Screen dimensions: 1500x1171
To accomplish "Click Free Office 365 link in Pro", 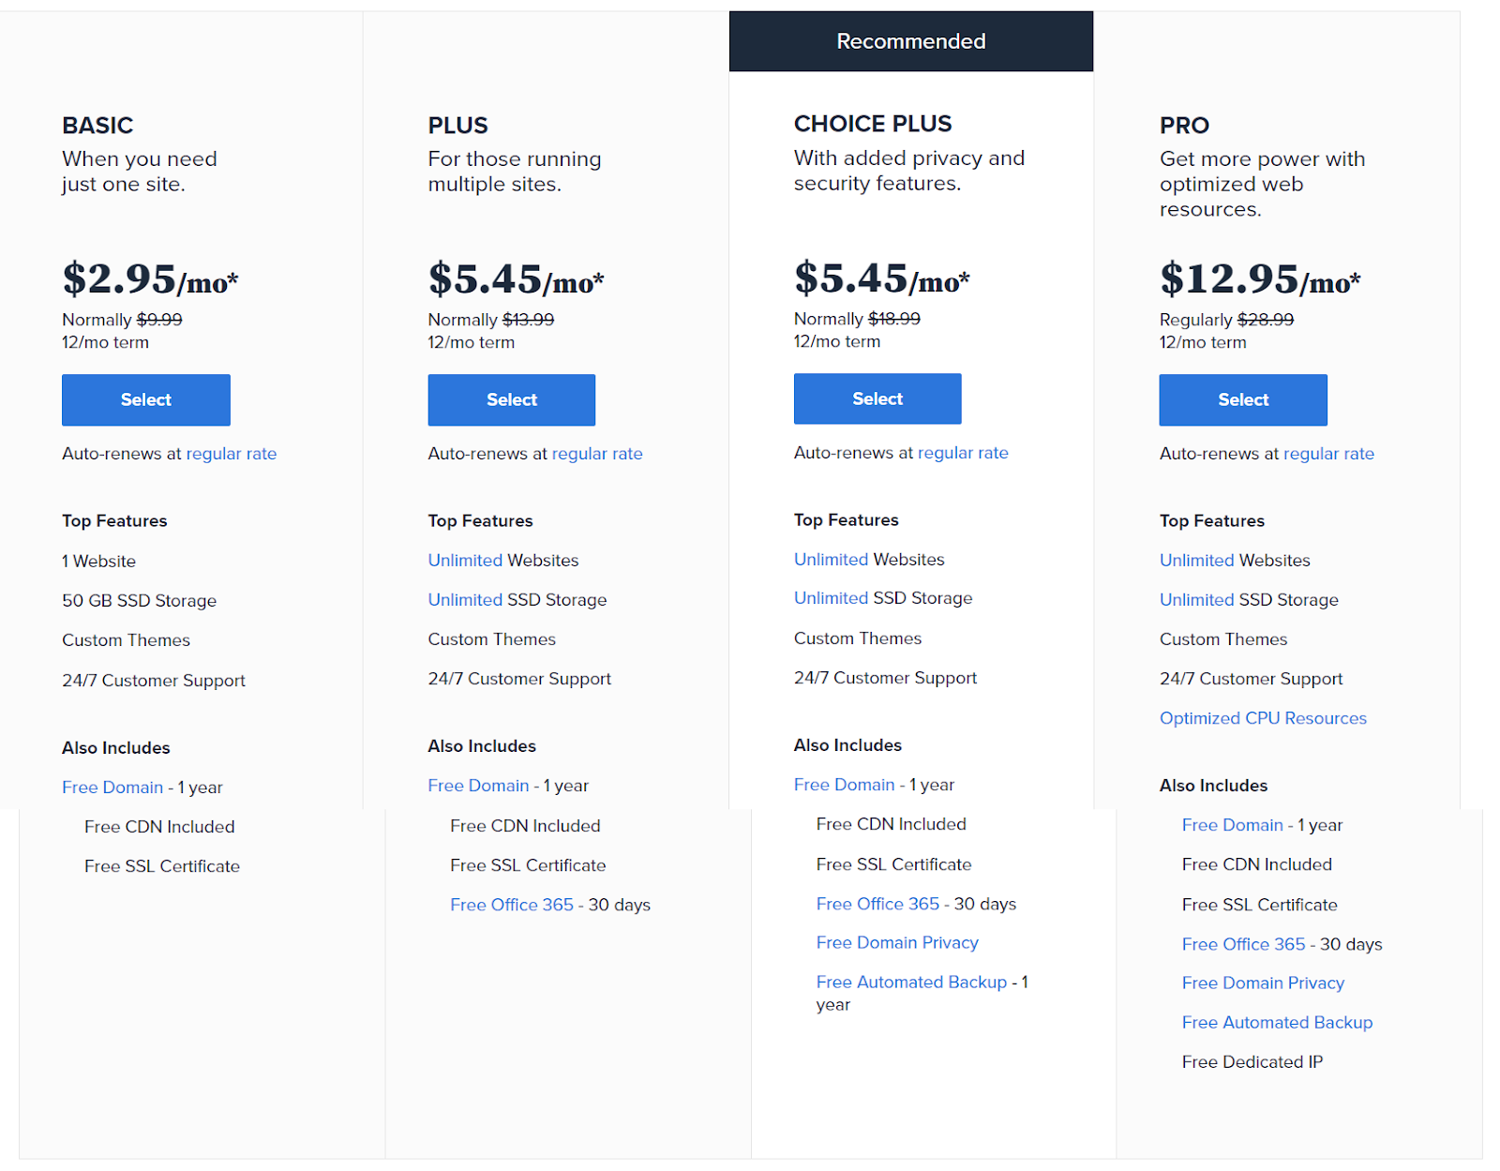I will [x=1243, y=944].
